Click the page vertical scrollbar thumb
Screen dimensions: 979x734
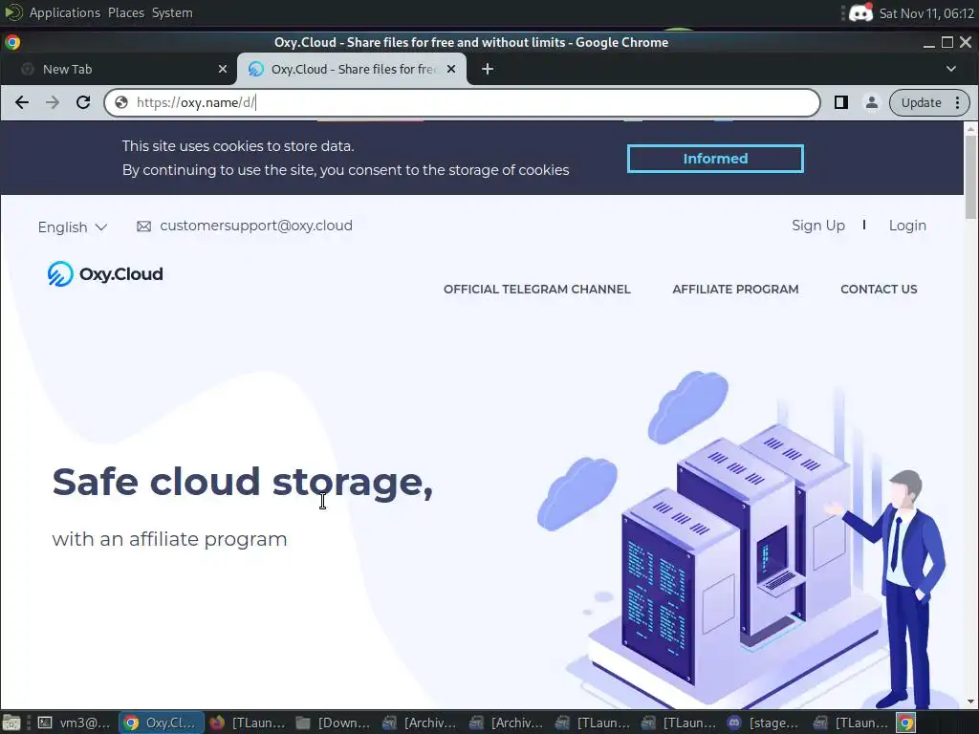[x=970, y=177]
